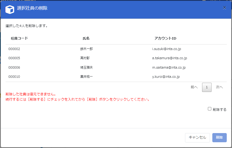Click the email y.kuroi@inta.co.jp
Image resolution: width=232 pixels, height=148 pixels.
click(166, 77)
